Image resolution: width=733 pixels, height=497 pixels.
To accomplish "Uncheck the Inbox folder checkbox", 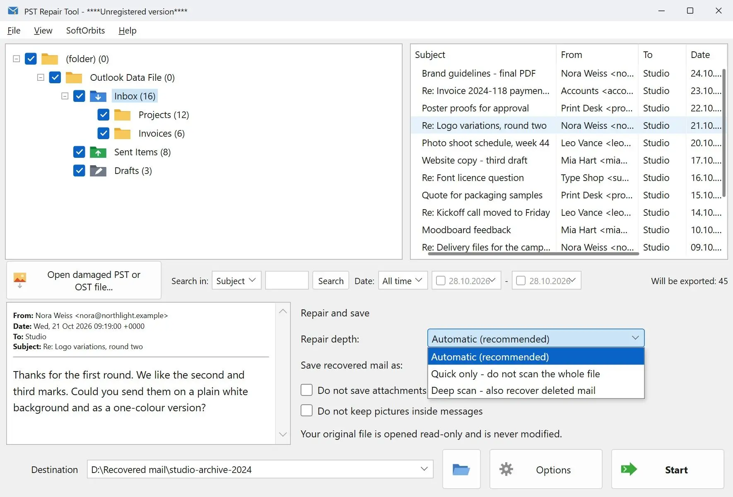I will (x=79, y=96).
